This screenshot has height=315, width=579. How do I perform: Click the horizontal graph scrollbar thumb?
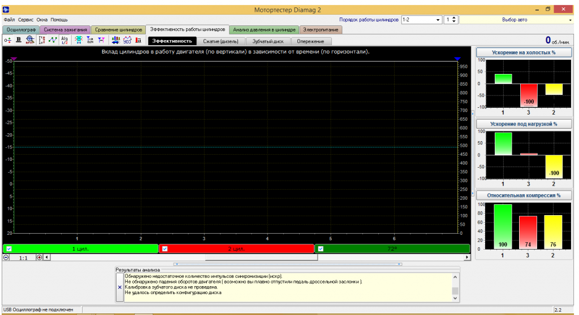(x=261, y=257)
